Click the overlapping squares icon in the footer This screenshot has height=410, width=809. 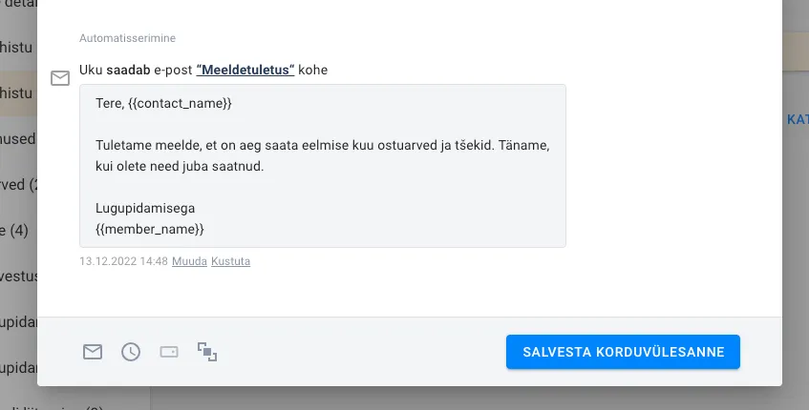[207, 352]
